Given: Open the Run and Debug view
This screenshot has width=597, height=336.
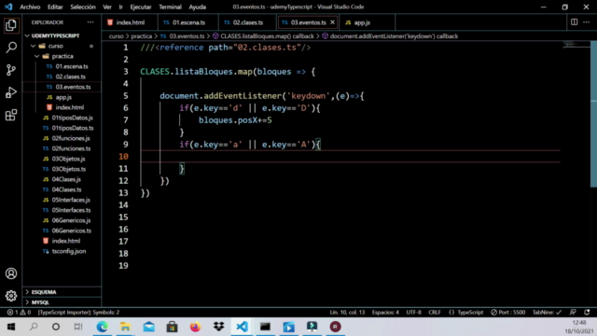Looking at the screenshot, I should (11, 92).
